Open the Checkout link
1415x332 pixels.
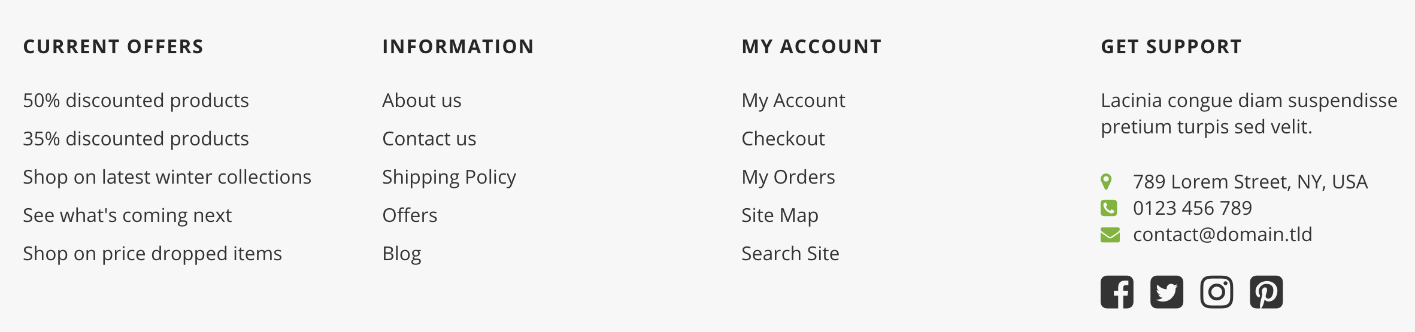783,139
